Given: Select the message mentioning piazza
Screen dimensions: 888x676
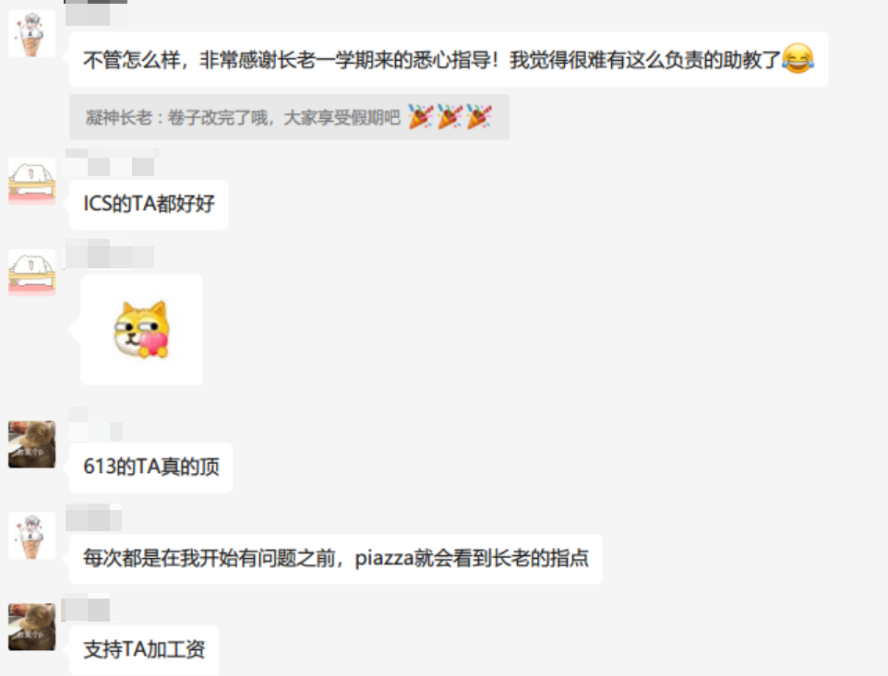Looking at the screenshot, I should [336, 559].
